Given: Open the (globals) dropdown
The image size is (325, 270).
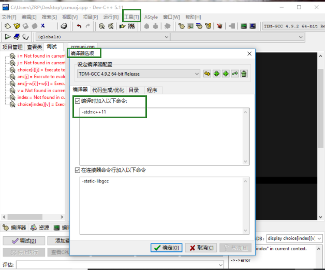Looking at the screenshot, I should 167,37.
